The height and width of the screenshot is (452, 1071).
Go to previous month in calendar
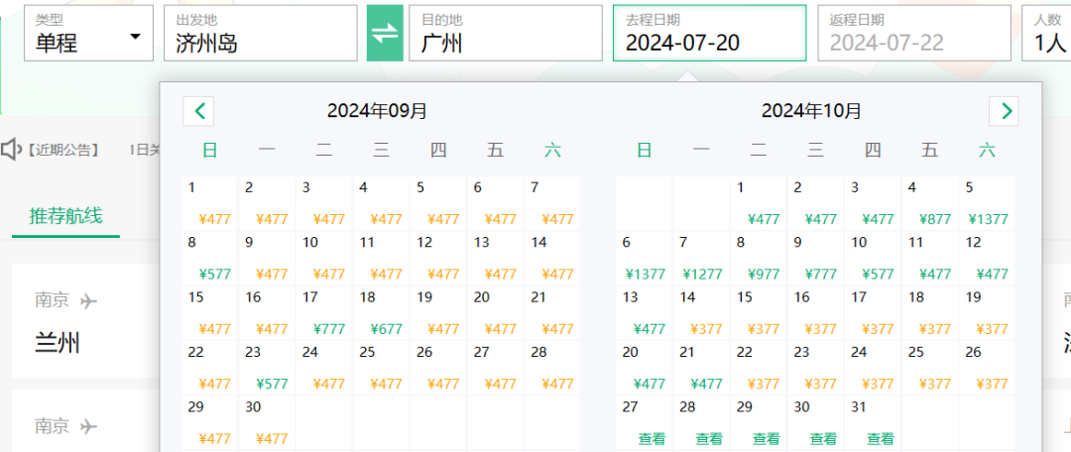pyautogui.click(x=198, y=111)
